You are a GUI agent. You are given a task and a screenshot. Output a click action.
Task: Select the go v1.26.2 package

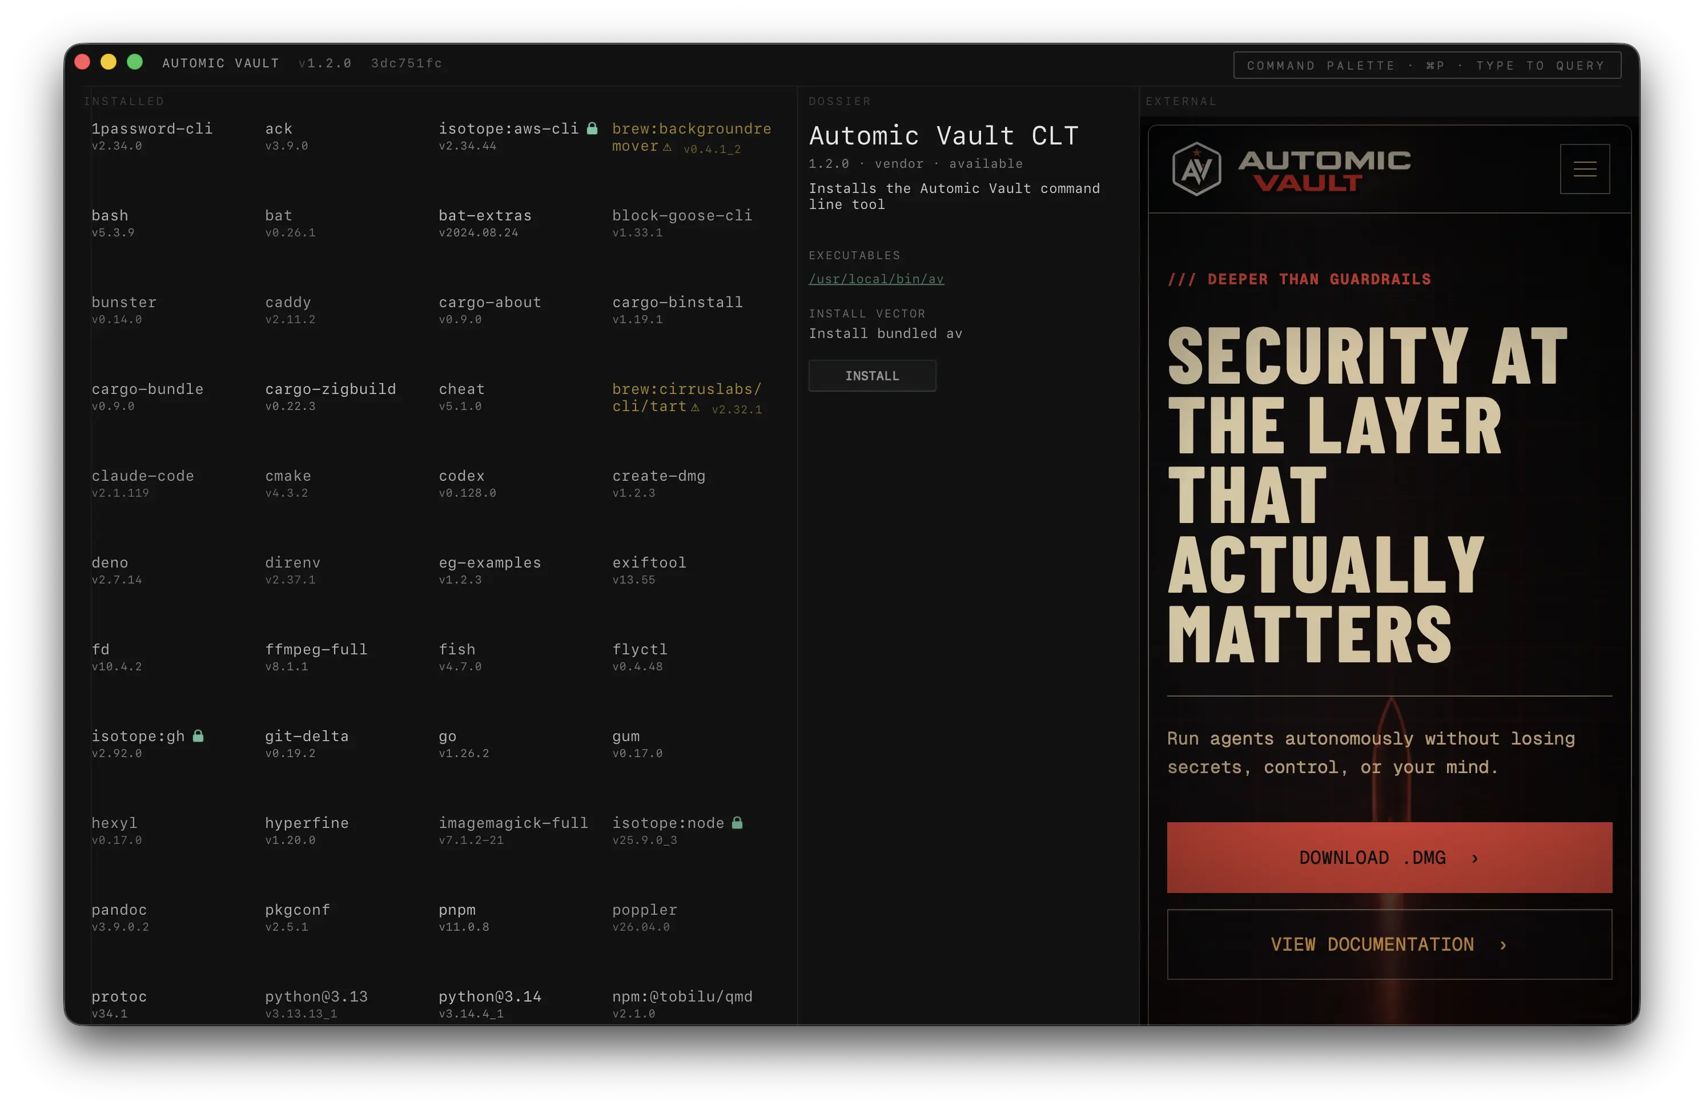(464, 743)
